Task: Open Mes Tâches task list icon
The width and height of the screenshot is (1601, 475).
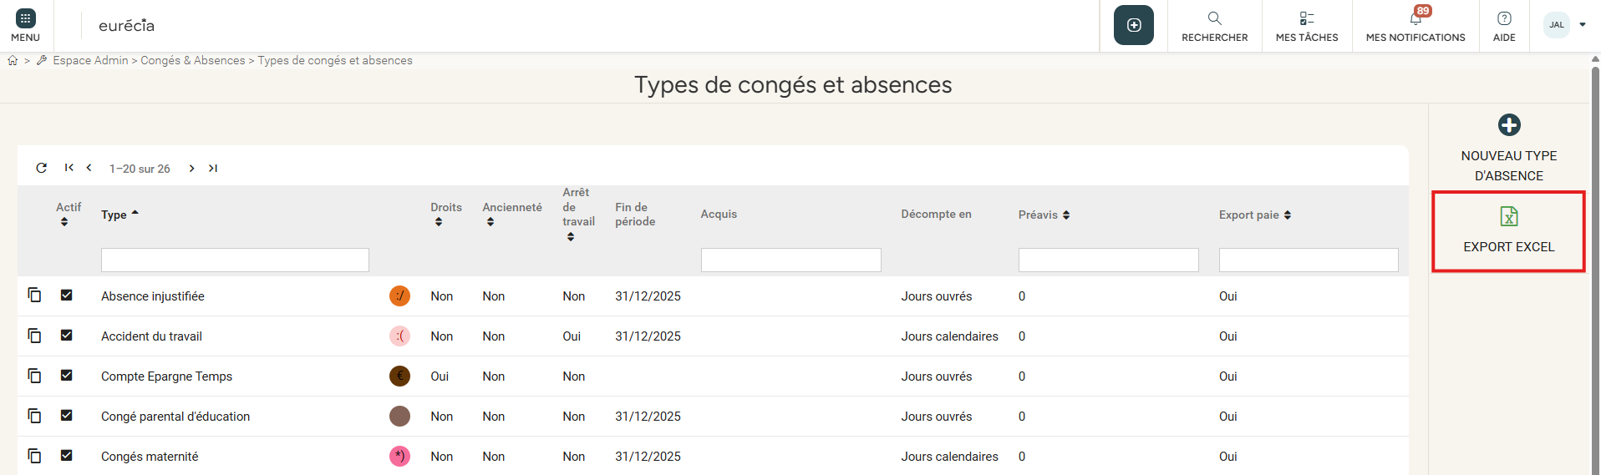Action: (x=1306, y=19)
